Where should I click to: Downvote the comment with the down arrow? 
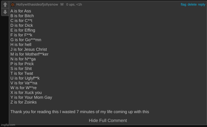[x=5, y=12]
